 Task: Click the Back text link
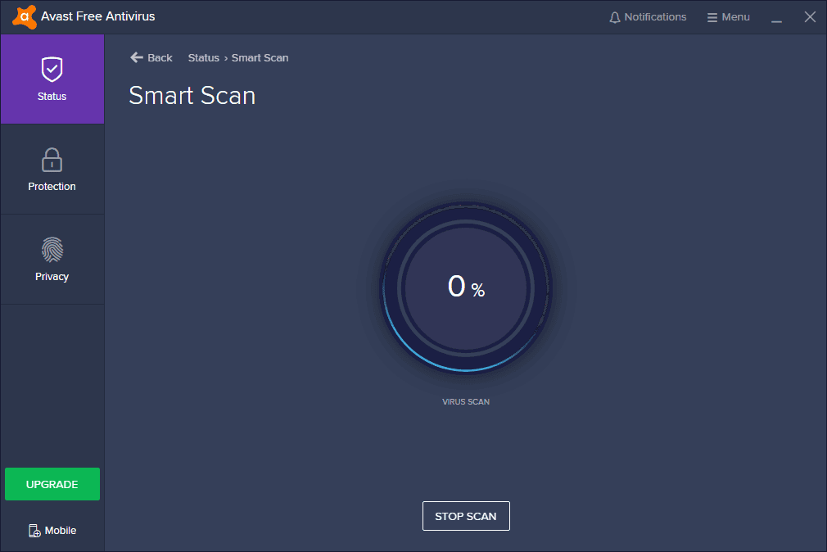pyautogui.click(x=160, y=58)
